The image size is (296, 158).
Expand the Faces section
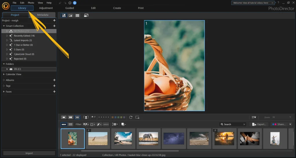9,92
